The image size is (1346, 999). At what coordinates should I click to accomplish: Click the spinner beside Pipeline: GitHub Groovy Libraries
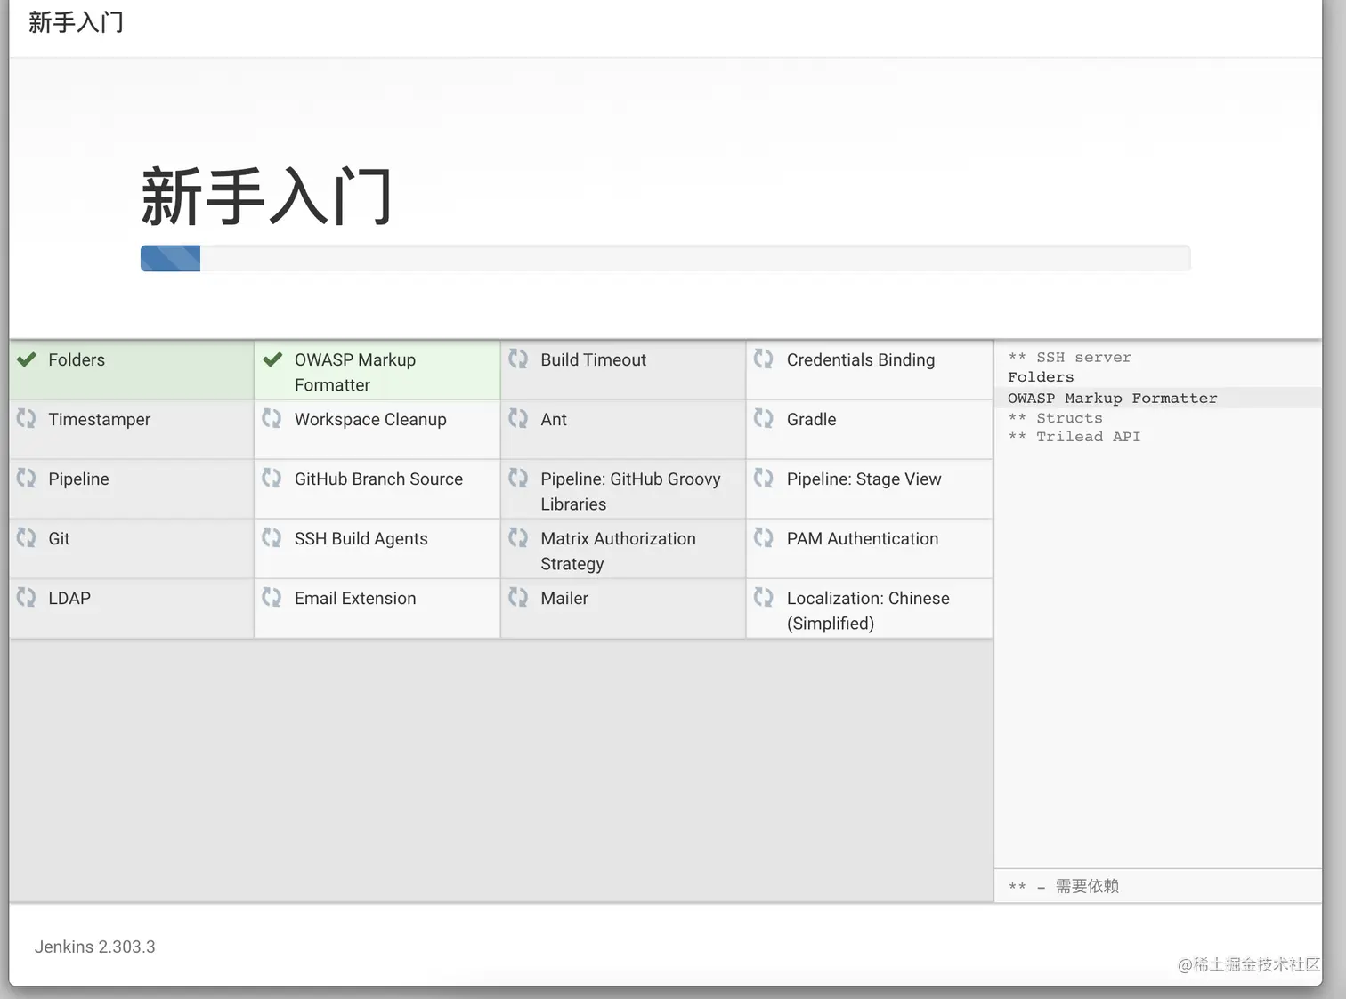tap(518, 478)
